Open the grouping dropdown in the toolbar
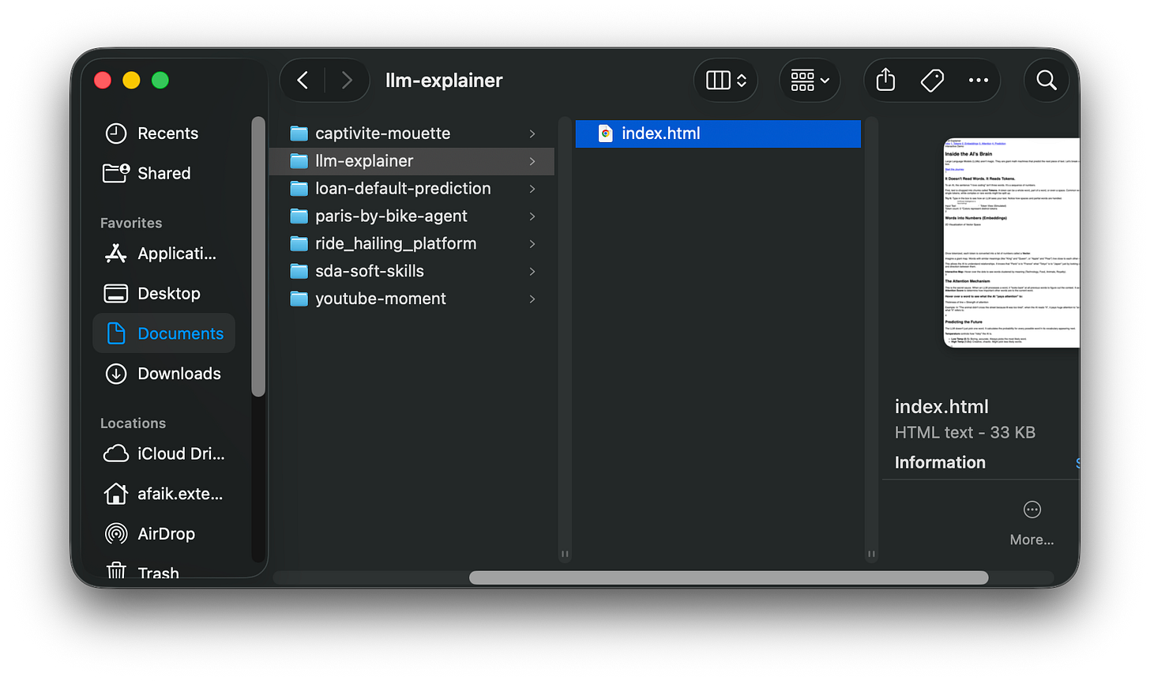 coord(810,80)
